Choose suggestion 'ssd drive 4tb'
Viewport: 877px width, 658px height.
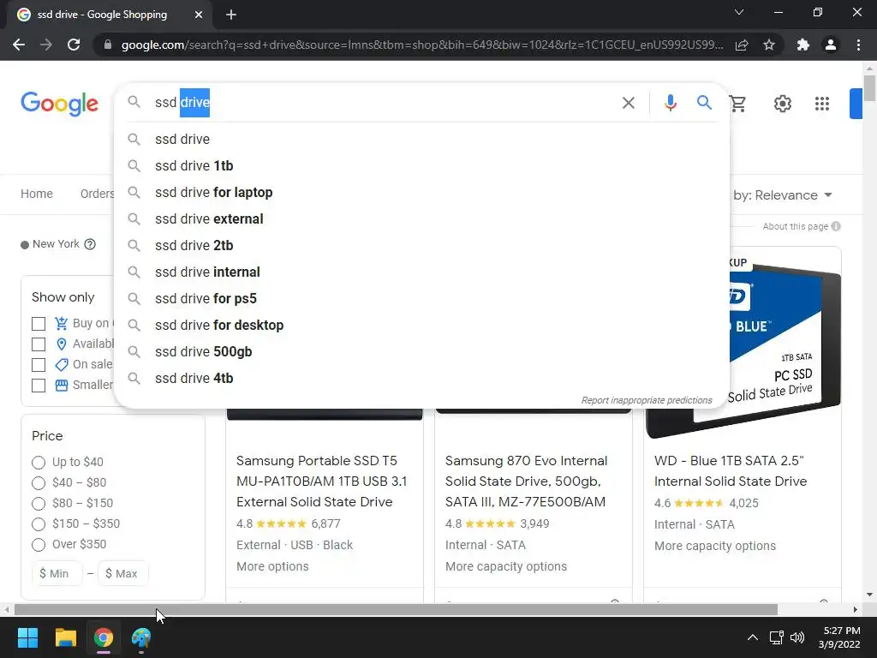pos(421,378)
